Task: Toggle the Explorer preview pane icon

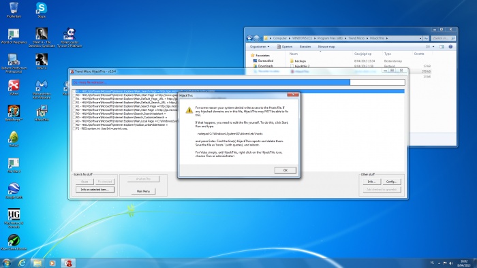Action: click(x=442, y=47)
